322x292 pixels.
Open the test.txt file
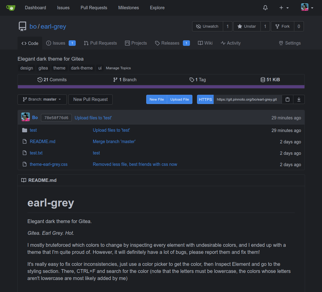point(36,153)
